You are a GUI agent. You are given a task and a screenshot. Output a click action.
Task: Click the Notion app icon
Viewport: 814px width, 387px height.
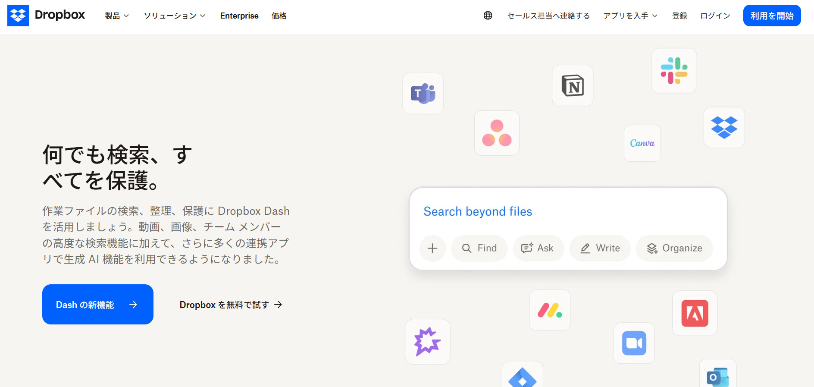pos(573,85)
